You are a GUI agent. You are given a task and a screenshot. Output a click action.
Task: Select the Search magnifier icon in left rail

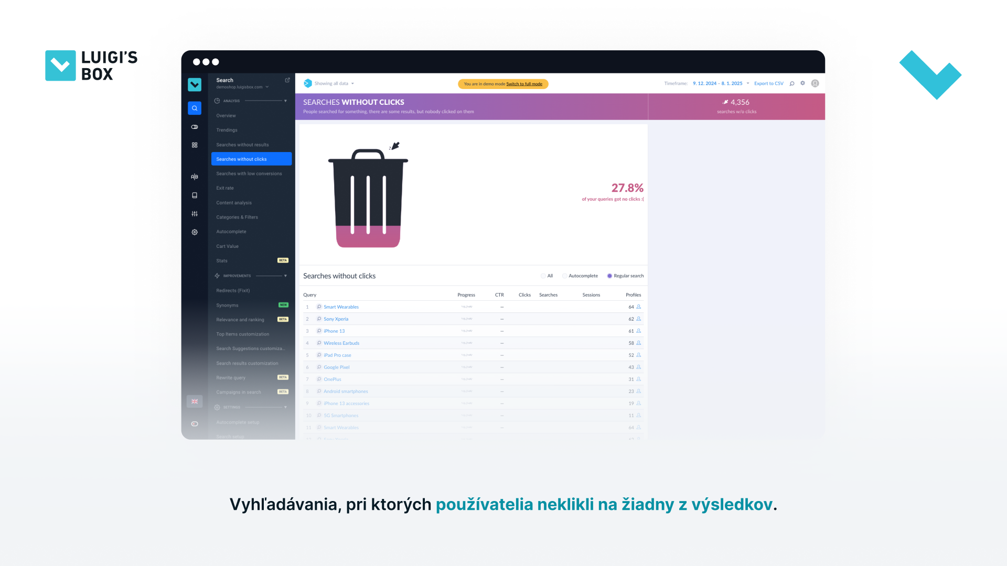195,108
